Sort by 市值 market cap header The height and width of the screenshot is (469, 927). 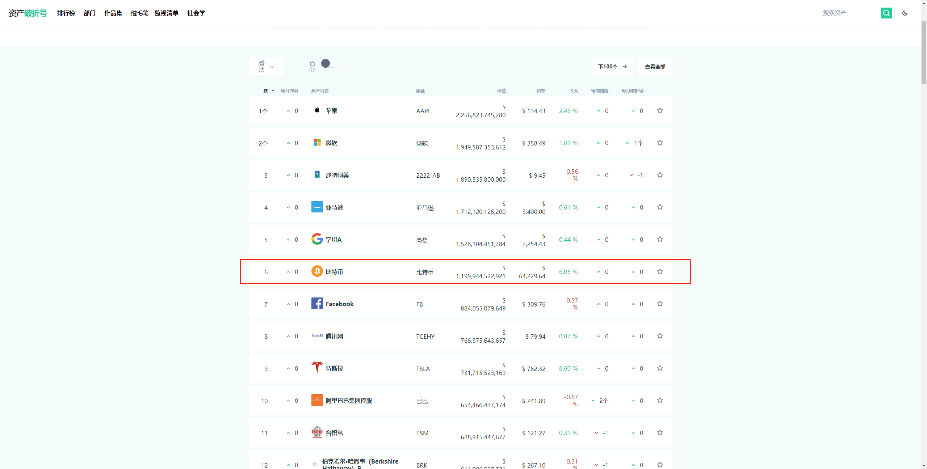[501, 91]
